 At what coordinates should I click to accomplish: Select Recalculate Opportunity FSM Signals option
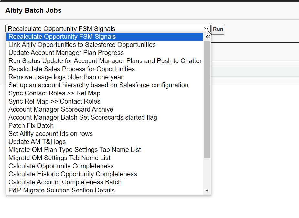tap(105, 37)
